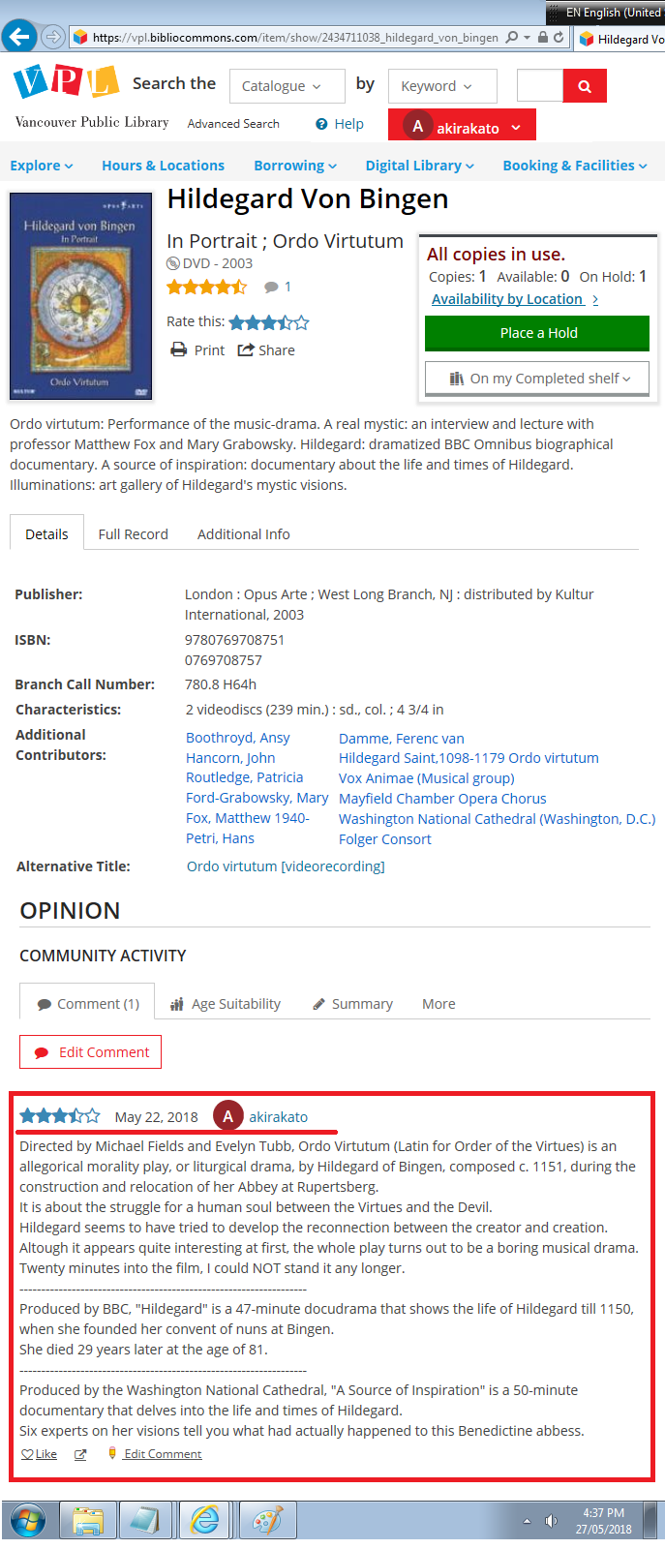Open the Help question mark link
Viewport: 665px width, 1549px height.
tap(340, 124)
